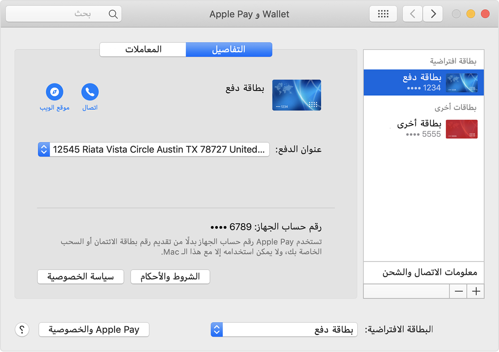
Task: Click the بطاقات أخرى section header
Action: (x=456, y=107)
